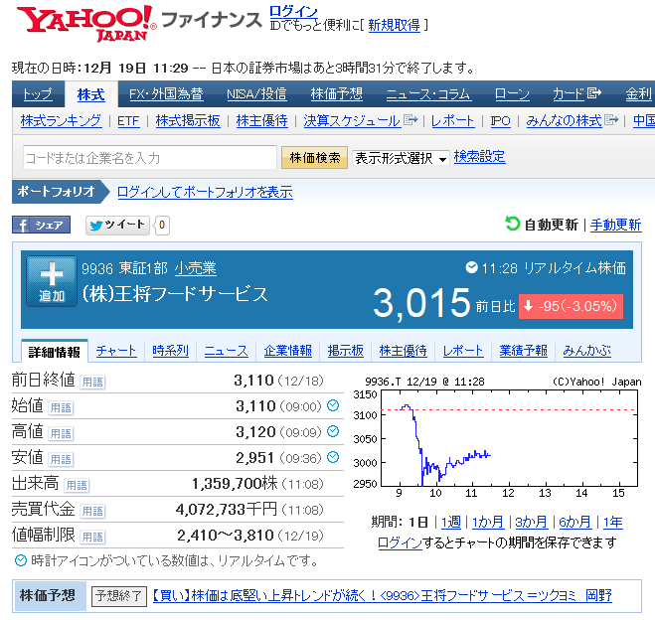655x620 pixels.
Task: Select the 株式 navigation tab
Action: point(90,94)
